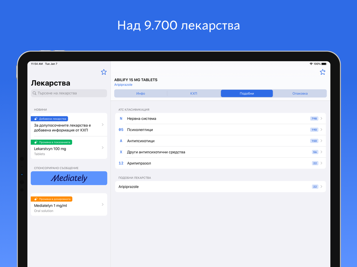Open Lekarstvyn 100 mg news item
The height and width of the screenshot is (267, 357).
69,148
